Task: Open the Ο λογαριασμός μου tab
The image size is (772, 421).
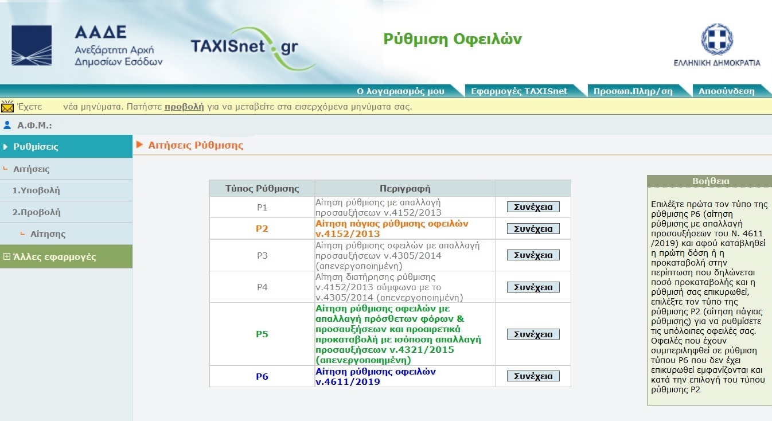Action: 402,91
